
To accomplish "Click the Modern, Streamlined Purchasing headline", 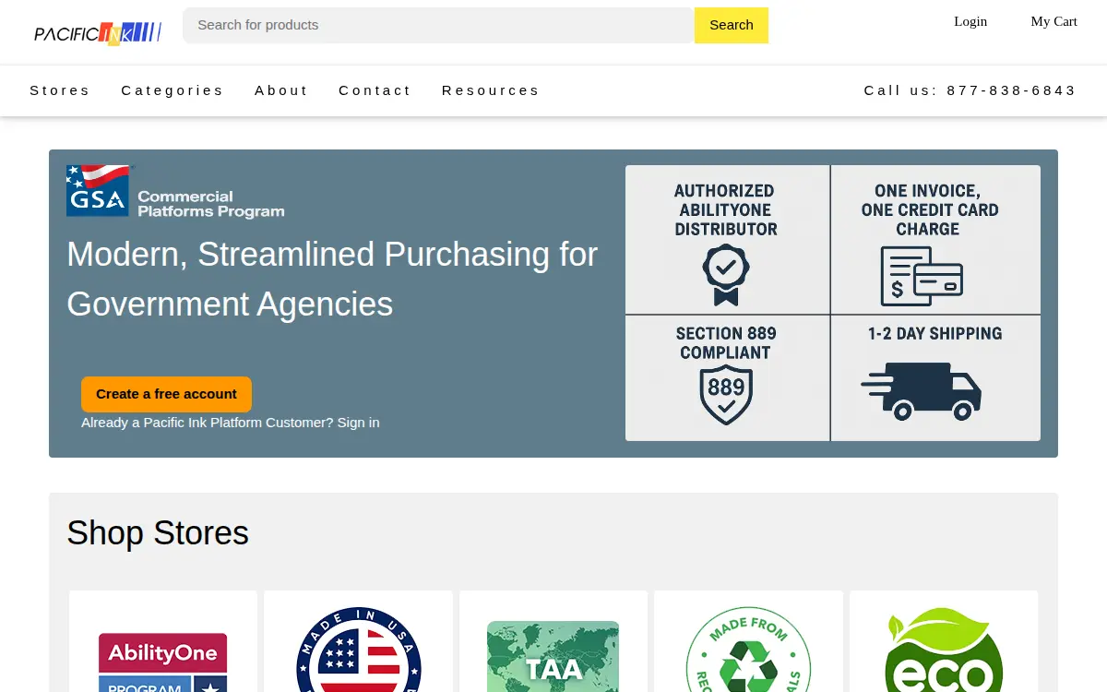I will click(332, 279).
